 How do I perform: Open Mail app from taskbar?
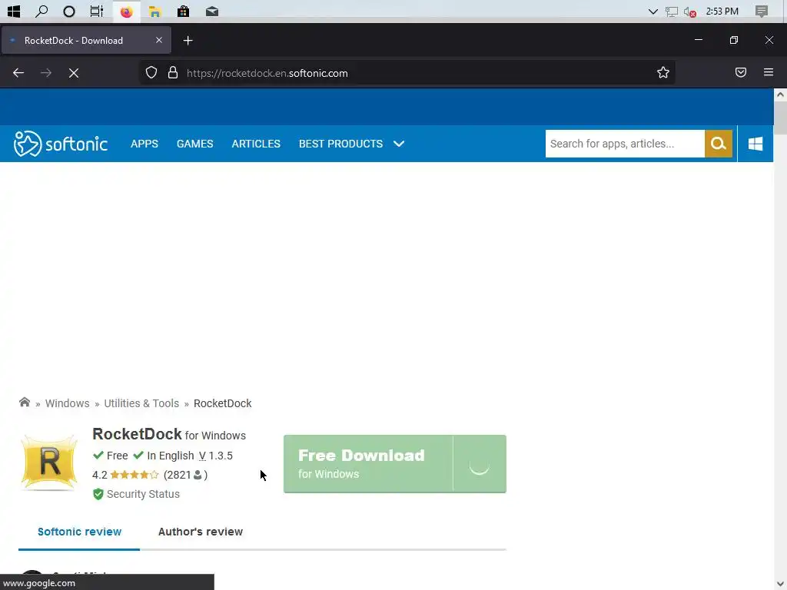(212, 11)
